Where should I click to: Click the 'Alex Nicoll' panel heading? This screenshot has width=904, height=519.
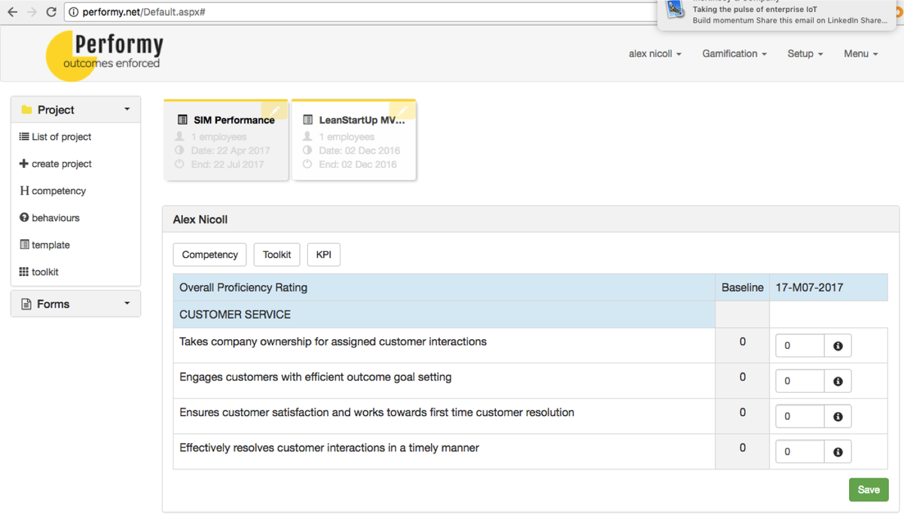tap(200, 220)
